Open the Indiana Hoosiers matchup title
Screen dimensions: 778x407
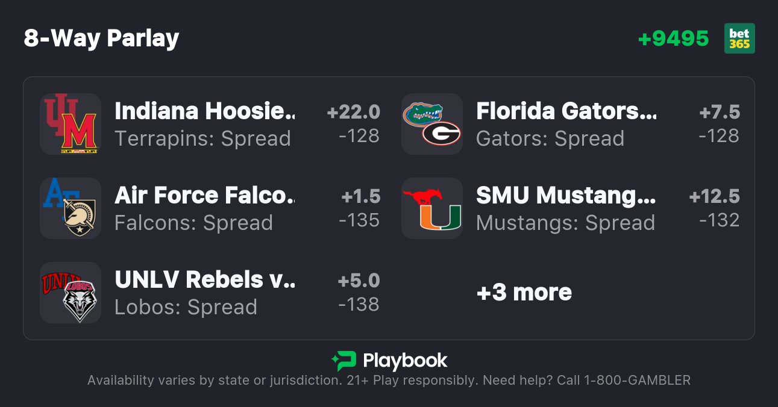click(204, 111)
